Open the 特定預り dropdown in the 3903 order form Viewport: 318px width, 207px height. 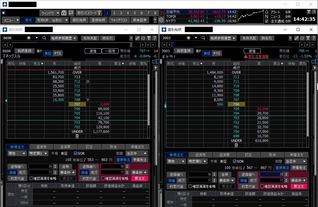click(197, 161)
